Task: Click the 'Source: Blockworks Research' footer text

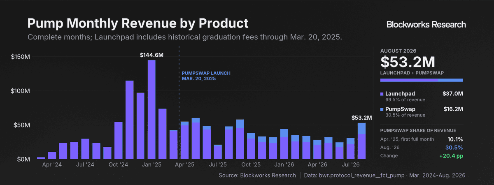Action: 257,176
